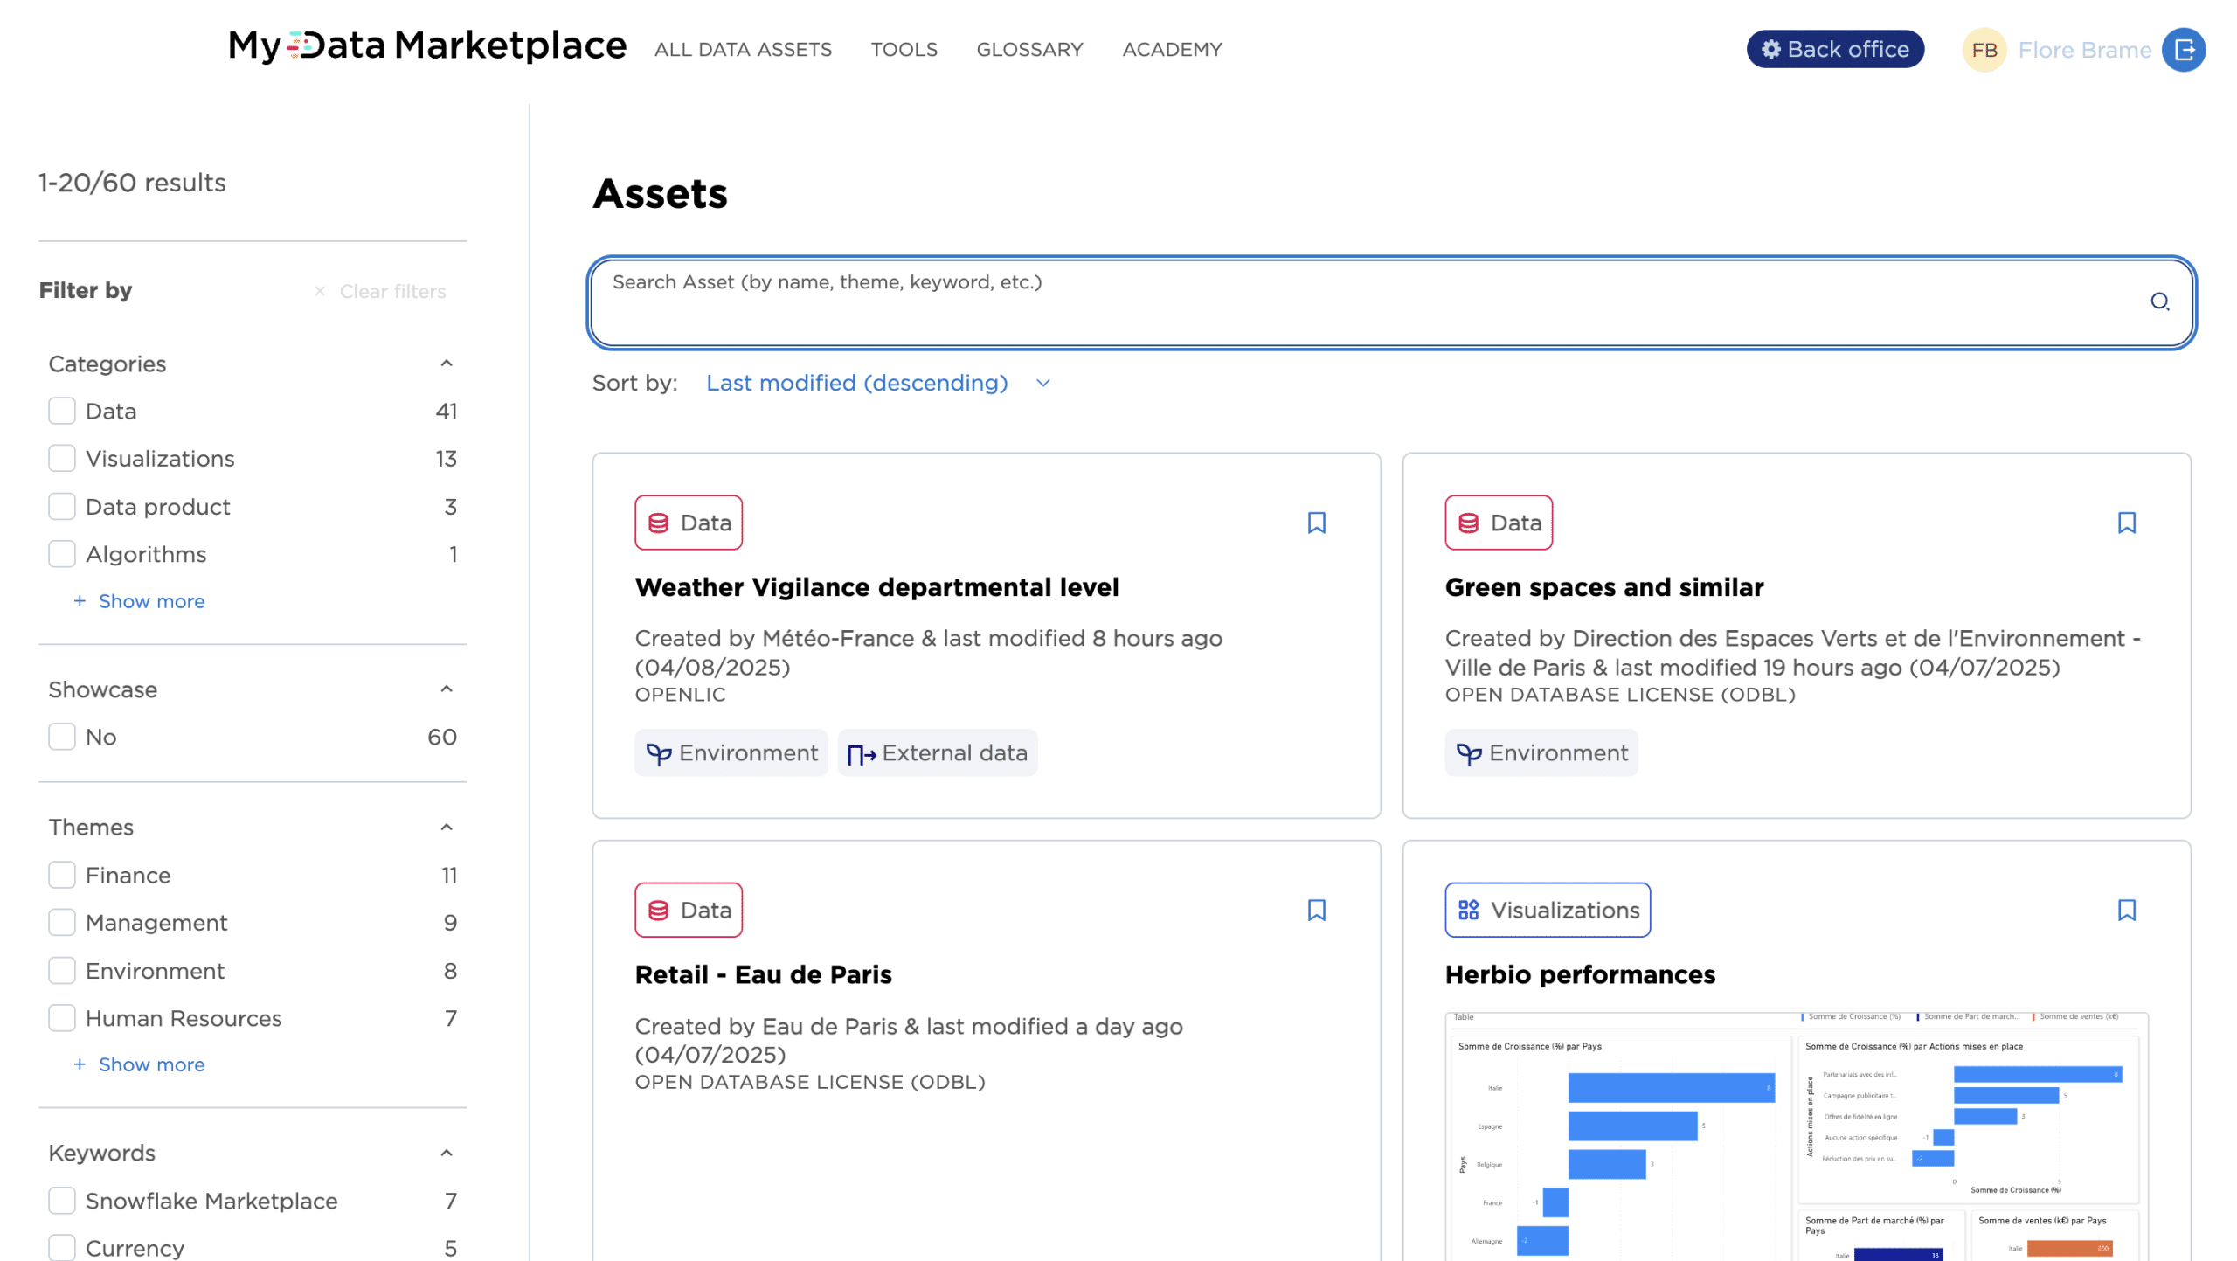Collapse the Categories filter section
Image resolution: width=2237 pixels, height=1261 pixels.
click(x=447, y=364)
